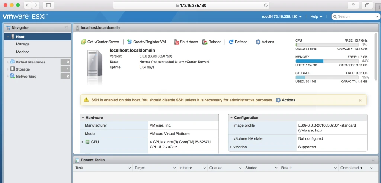
Task: Sort by the Completed column header
Action: [351, 168]
